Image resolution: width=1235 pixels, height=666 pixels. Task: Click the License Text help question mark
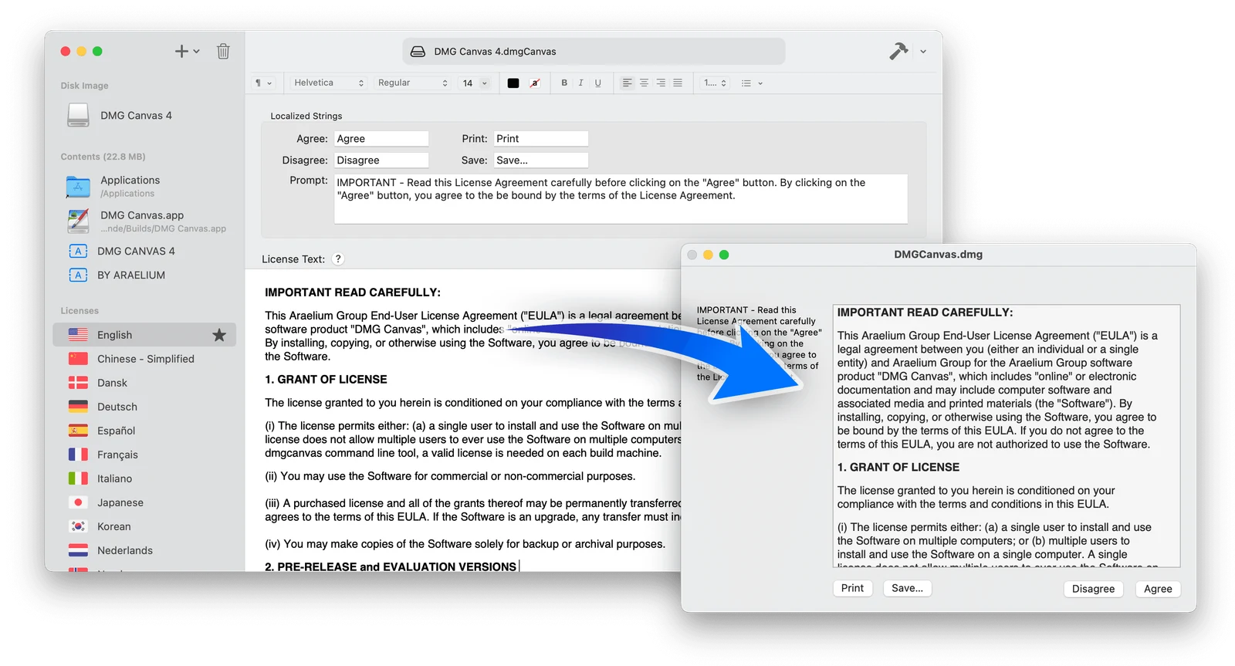pyautogui.click(x=338, y=259)
